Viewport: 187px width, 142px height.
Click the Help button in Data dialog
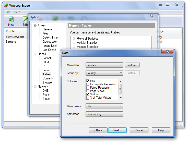coord(161,130)
